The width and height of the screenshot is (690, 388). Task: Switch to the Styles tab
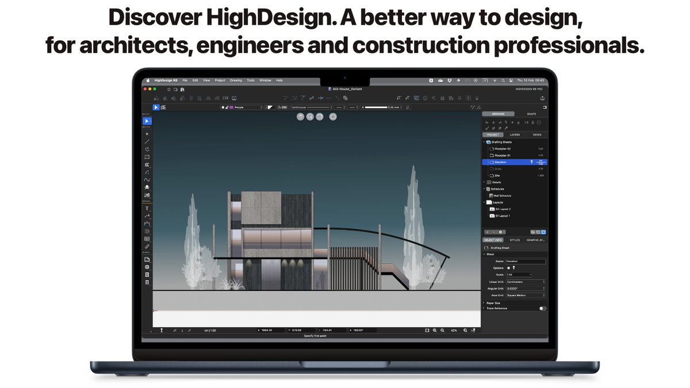coord(515,240)
